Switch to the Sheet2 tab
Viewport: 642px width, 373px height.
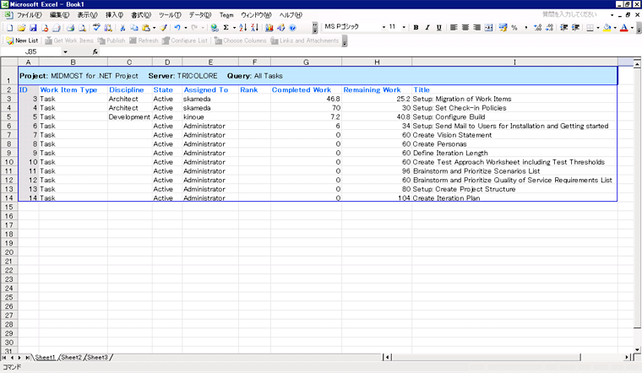click(x=72, y=357)
